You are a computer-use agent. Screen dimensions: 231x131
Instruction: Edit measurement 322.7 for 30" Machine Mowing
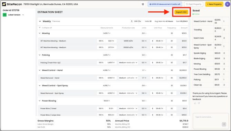coord(111,41)
